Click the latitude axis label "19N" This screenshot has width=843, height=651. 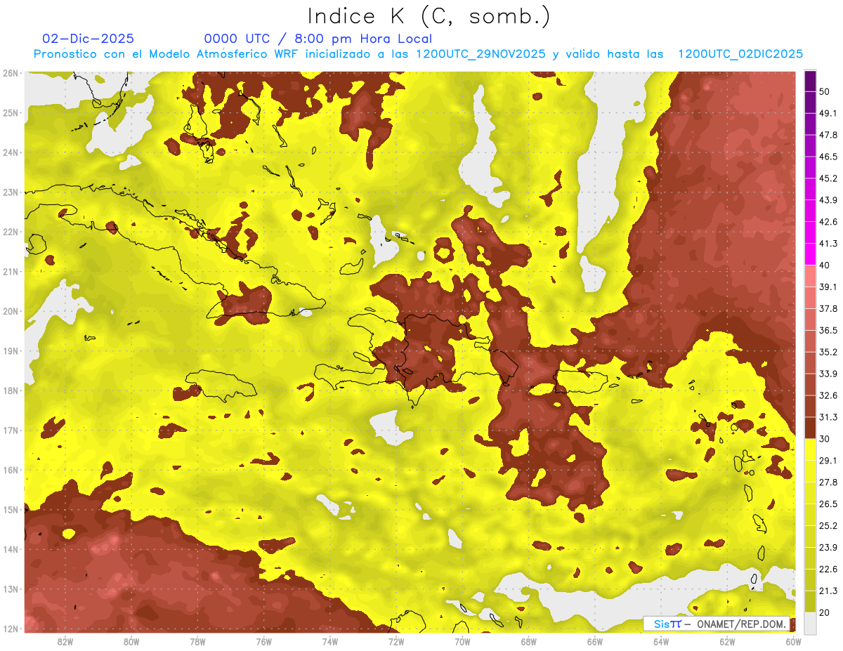[11, 350]
